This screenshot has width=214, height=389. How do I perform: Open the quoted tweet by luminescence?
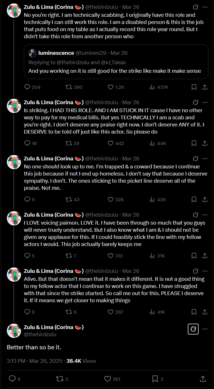116,62
